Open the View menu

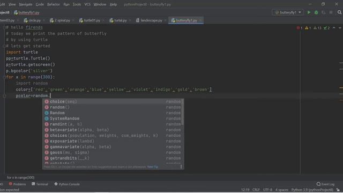click(12, 4)
